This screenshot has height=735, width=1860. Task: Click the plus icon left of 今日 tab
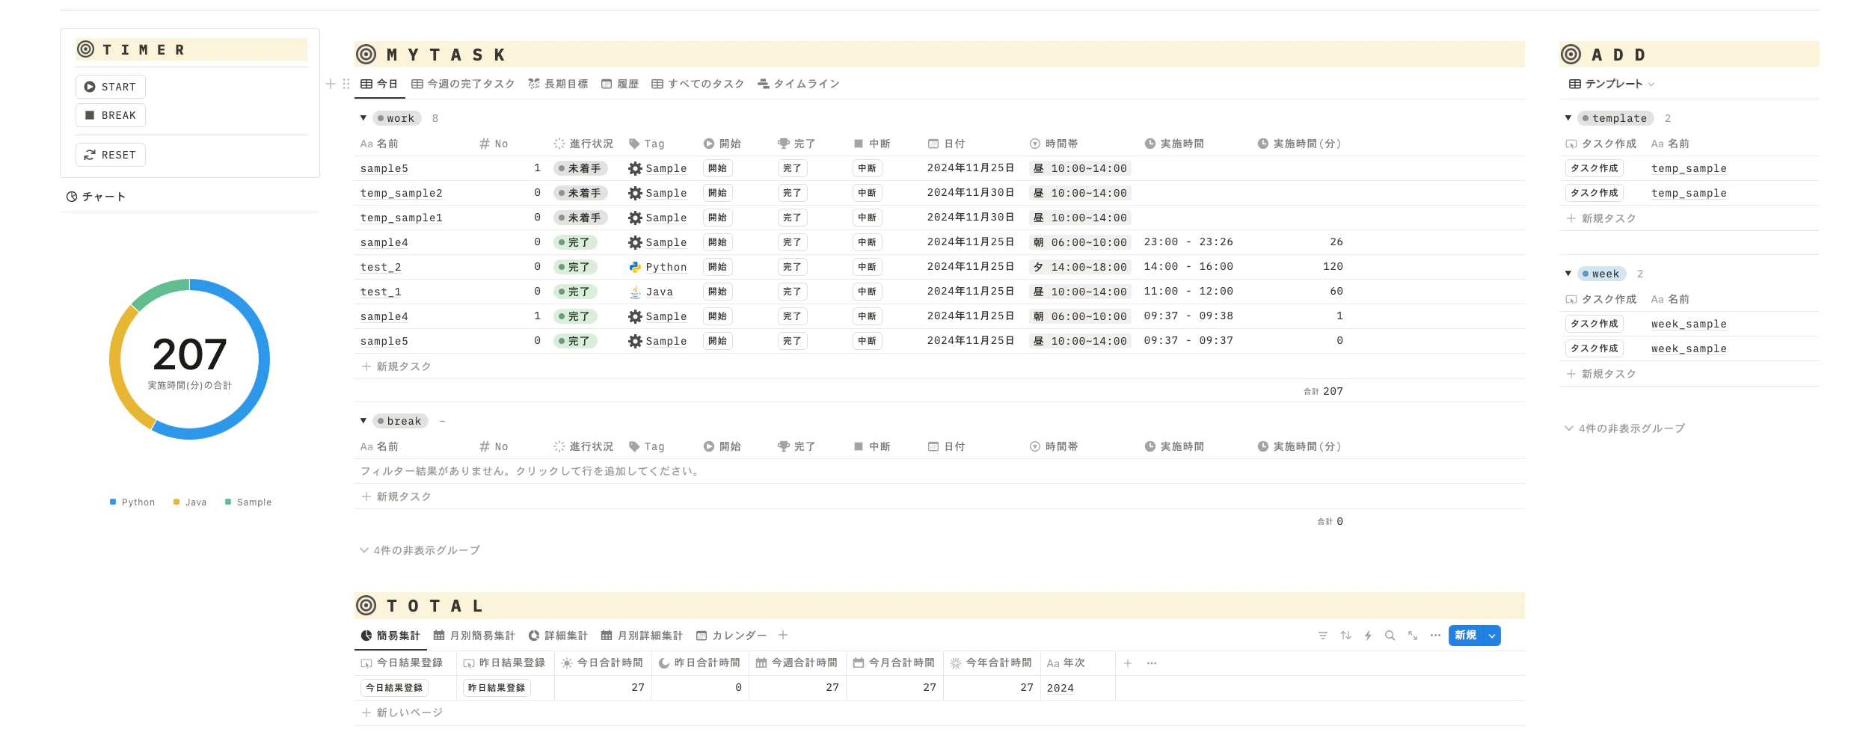[331, 84]
